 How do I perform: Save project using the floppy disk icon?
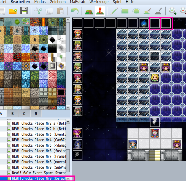24,11
